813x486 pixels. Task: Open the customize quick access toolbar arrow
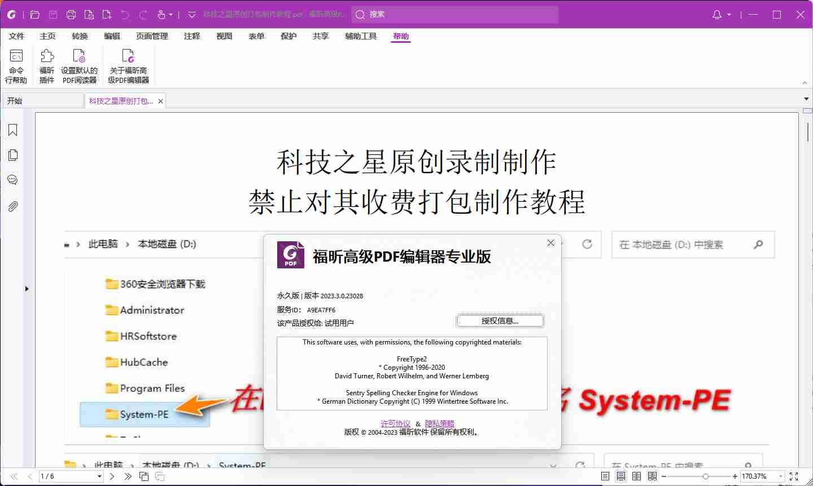pos(191,15)
